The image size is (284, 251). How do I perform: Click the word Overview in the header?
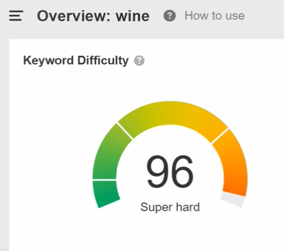(73, 16)
